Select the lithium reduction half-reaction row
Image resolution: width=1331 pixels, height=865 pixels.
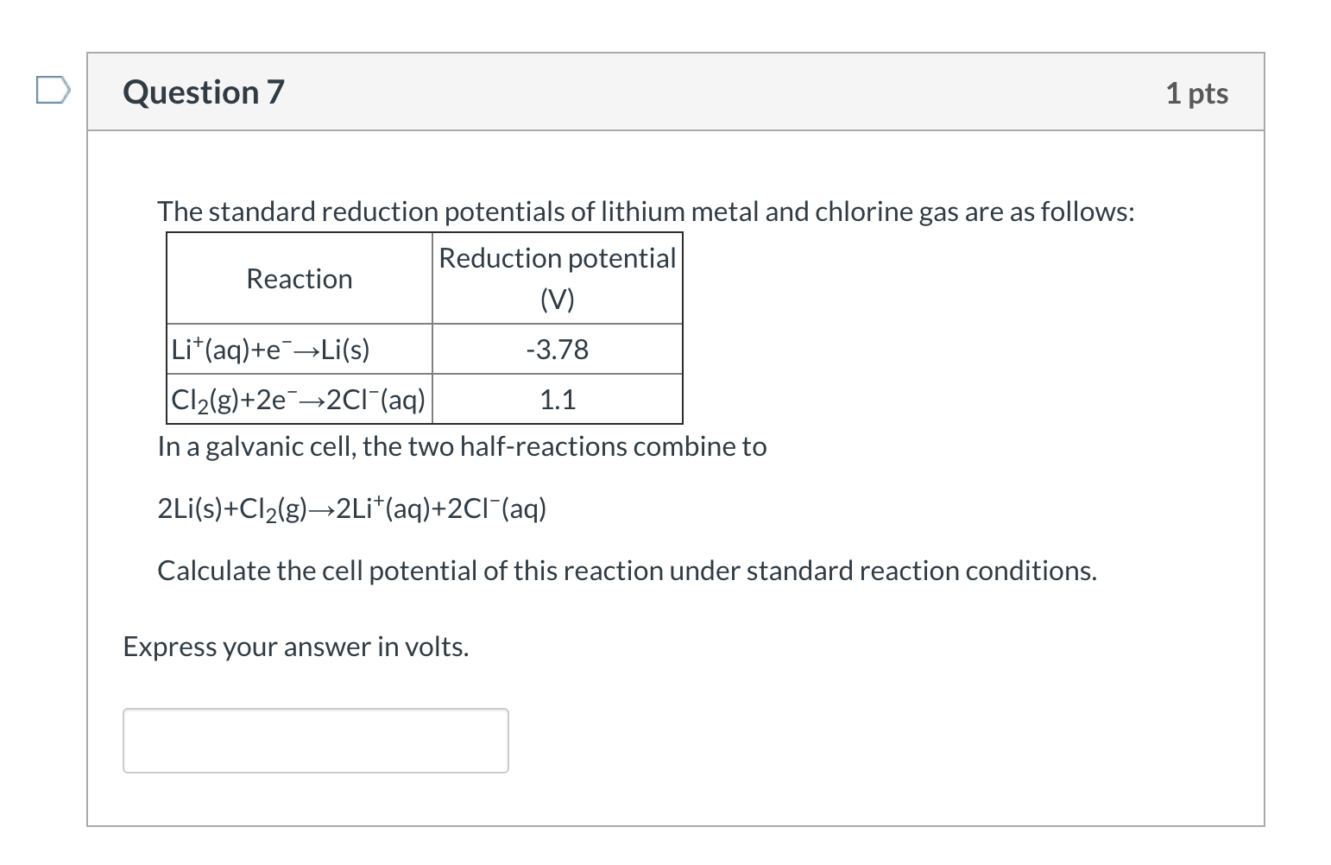(423, 349)
